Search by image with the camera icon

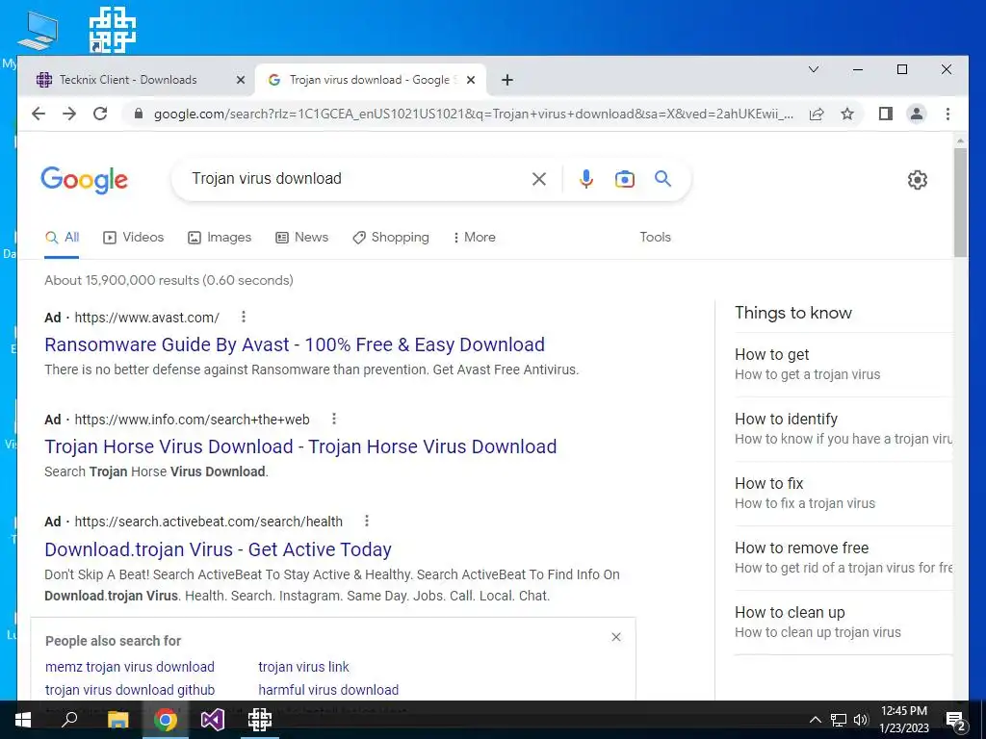pos(624,179)
